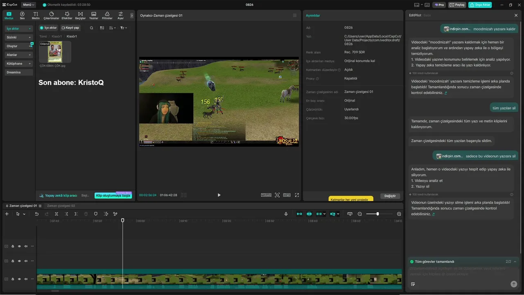The width and height of the screenshot is (524, 295).
Task: Mute the bottom video track
Action: point(26,279)
